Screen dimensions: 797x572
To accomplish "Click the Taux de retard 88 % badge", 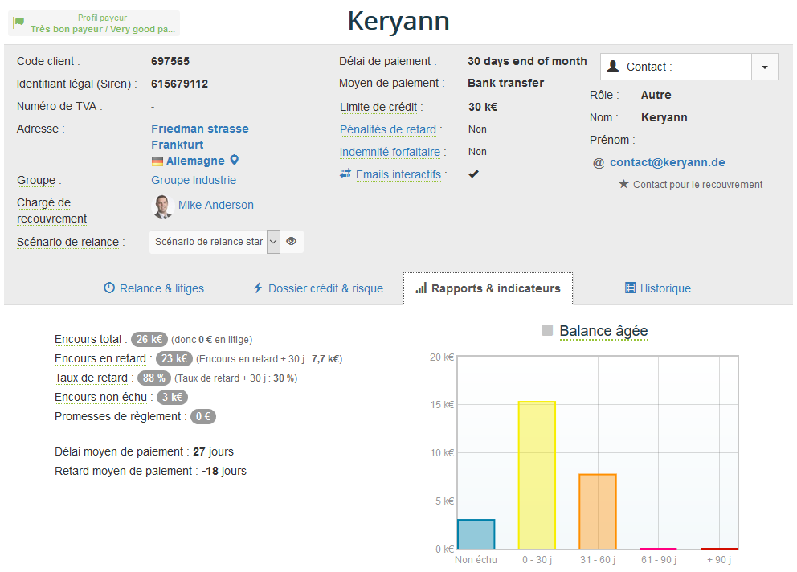I will point(154,378).
